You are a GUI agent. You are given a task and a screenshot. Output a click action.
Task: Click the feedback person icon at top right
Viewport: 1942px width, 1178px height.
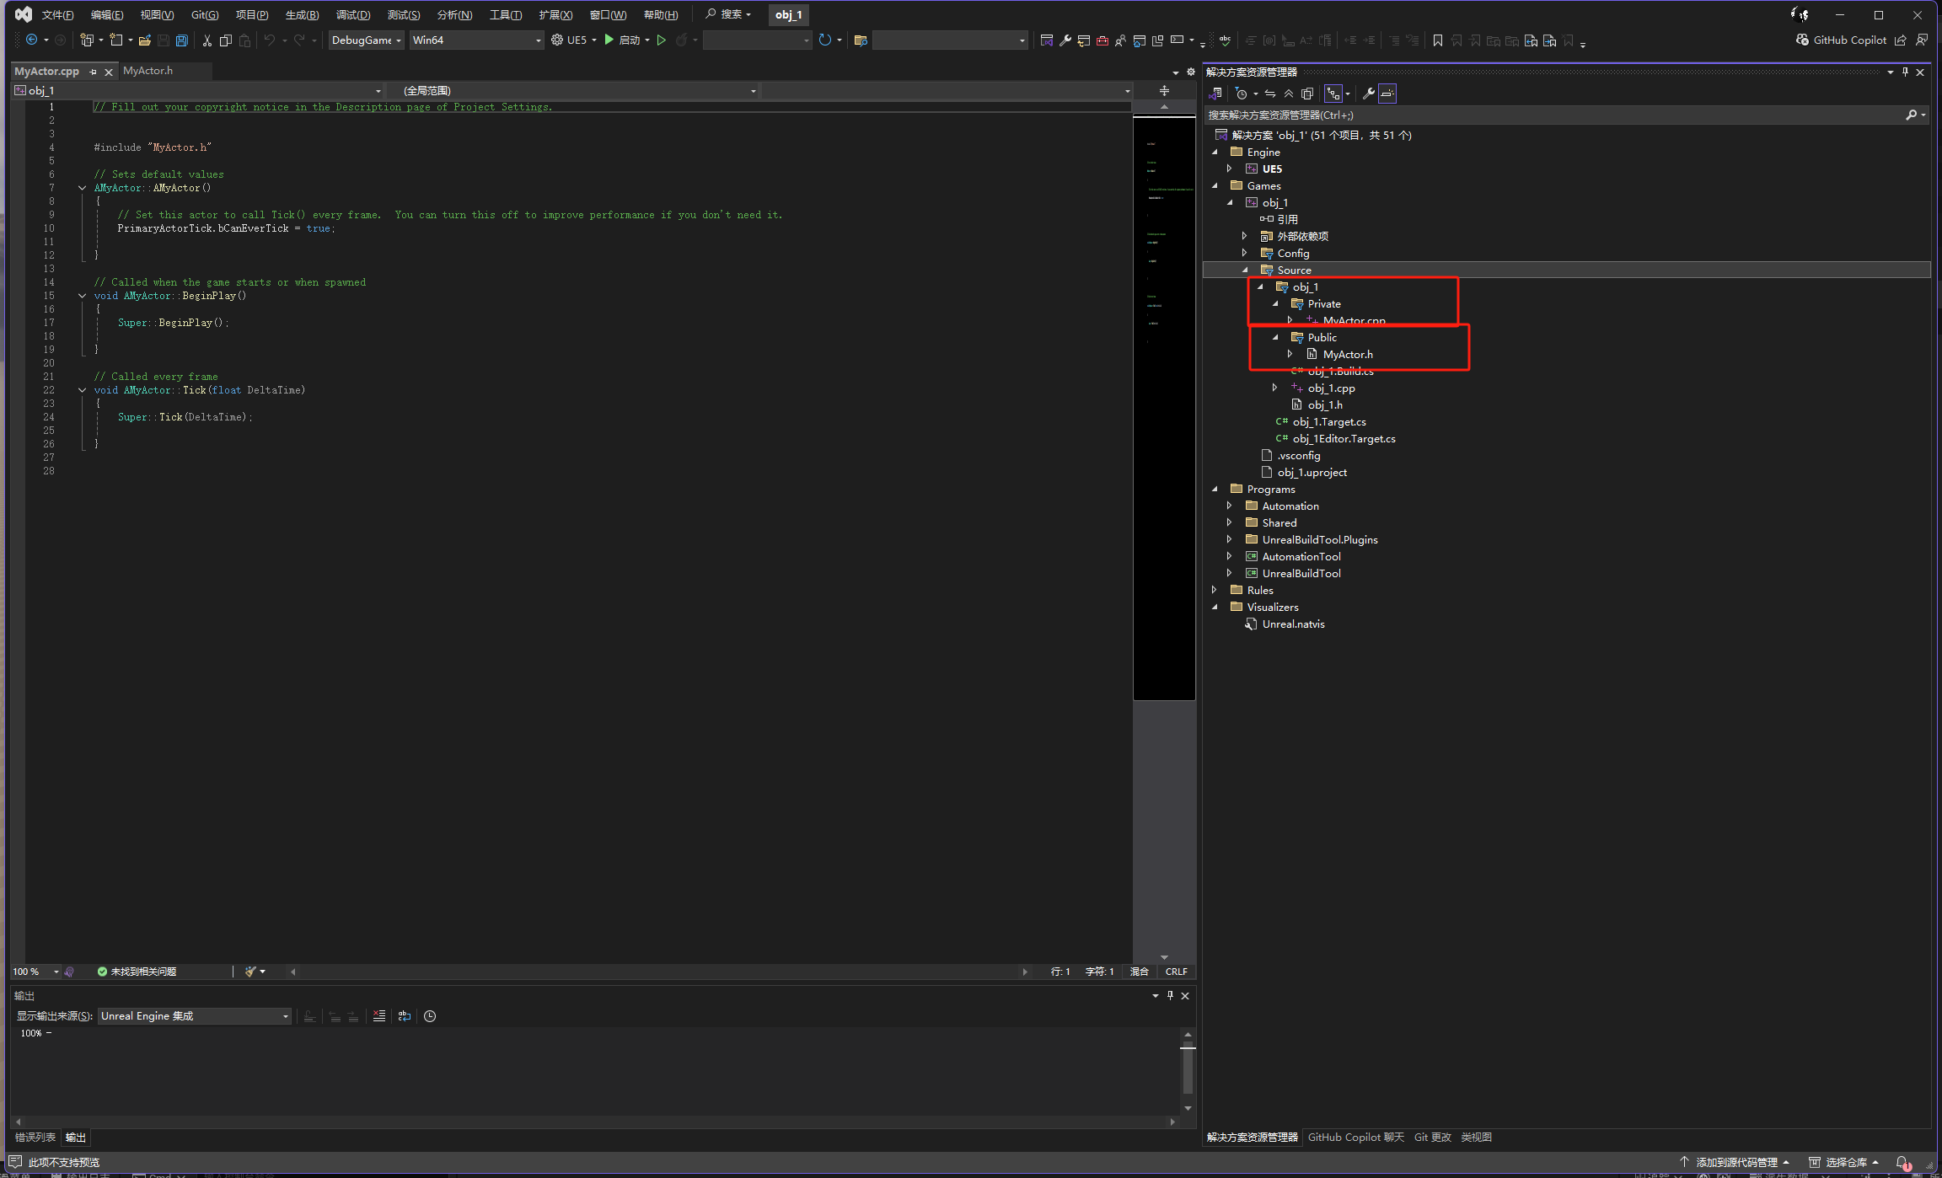[x=1923, y=40]
